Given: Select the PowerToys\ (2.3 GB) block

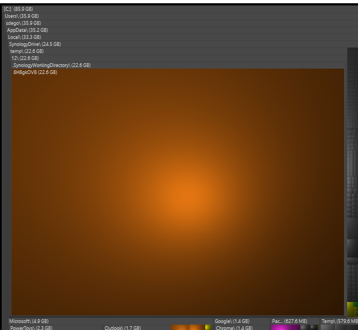Looking at the screenshot, I should point(31,328).
